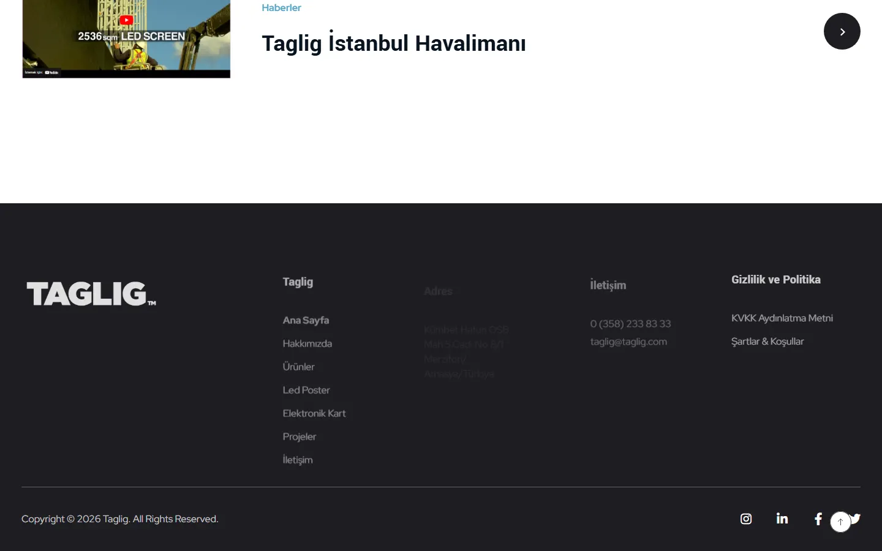
Task: Open Taglig LinkedIn page icon
Action: click(x=782, y=519)
